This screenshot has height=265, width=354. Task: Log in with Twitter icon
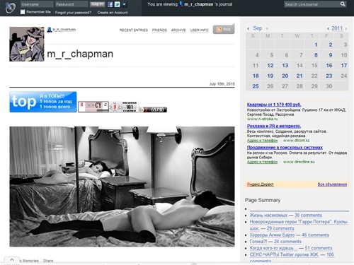point(117,4)
